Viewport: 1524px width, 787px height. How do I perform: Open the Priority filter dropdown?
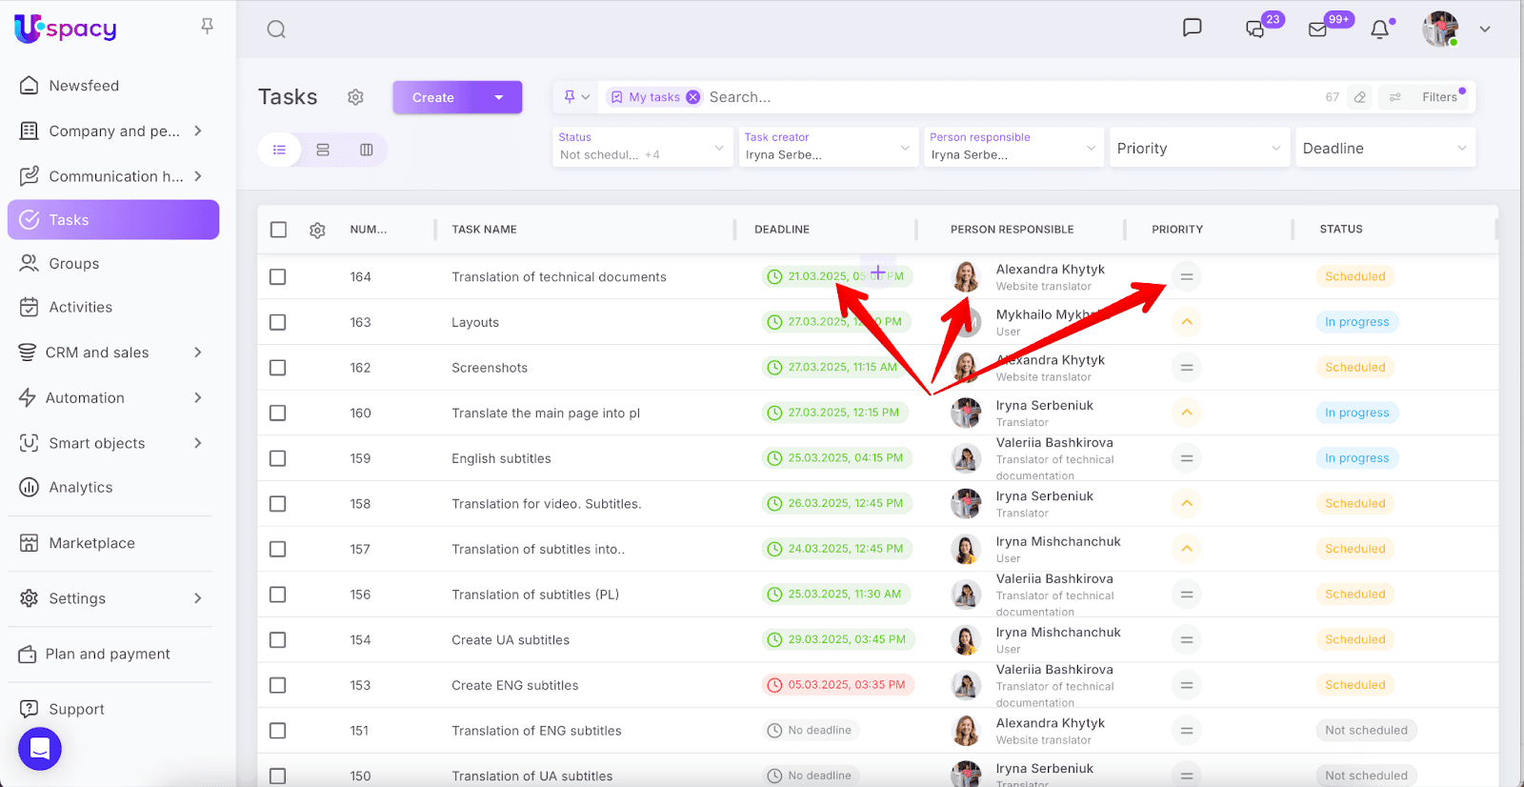[x=1198, y=149]
